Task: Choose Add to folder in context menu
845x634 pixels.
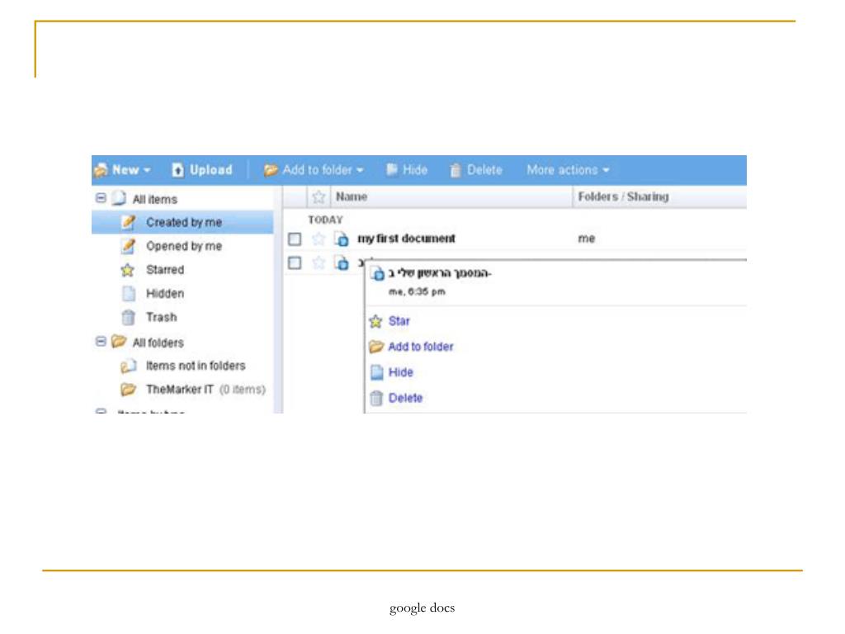Action: click(x=420, y=347)
